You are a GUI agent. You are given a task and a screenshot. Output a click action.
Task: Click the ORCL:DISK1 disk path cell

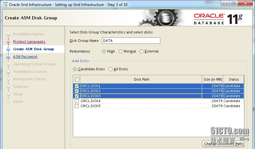coord(141,86)
